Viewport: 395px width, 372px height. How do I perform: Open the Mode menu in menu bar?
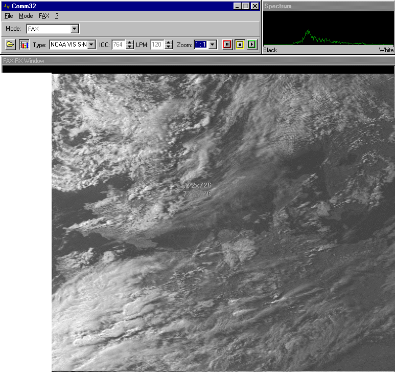click(x=26, y=16)
